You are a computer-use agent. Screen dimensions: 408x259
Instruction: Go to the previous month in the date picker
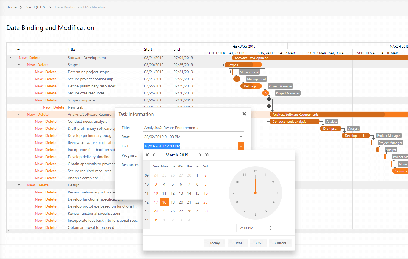[154, 155]
